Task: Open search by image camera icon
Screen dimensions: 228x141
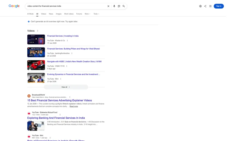Action: (x=119, y=6)
